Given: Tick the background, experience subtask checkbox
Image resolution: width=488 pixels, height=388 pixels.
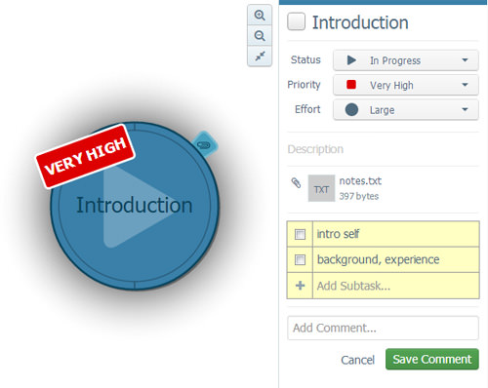Looking at the screenshot, I should (300, 259).
